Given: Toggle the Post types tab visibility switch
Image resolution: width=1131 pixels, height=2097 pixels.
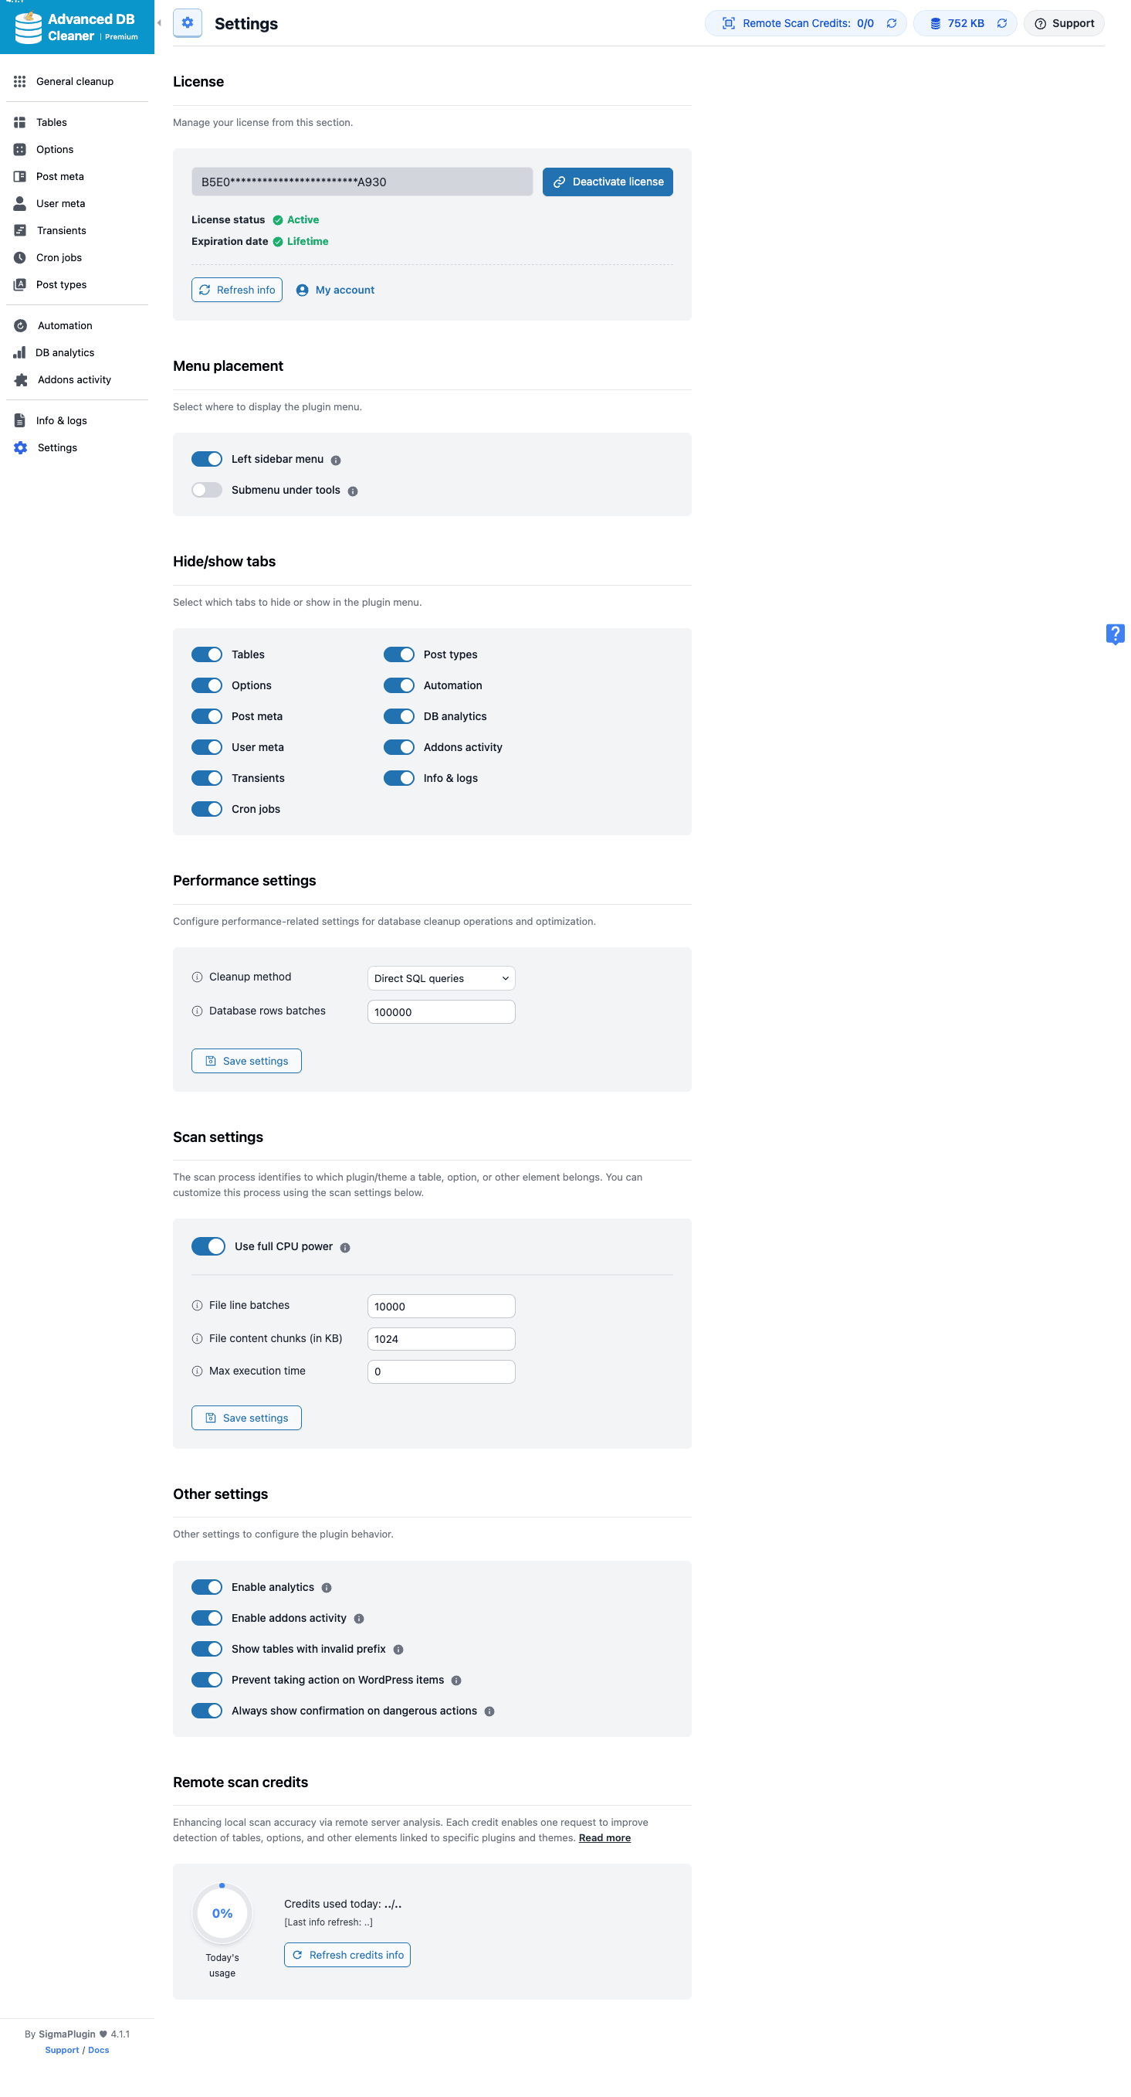Looking at the screenshot, I should point(399,654).
